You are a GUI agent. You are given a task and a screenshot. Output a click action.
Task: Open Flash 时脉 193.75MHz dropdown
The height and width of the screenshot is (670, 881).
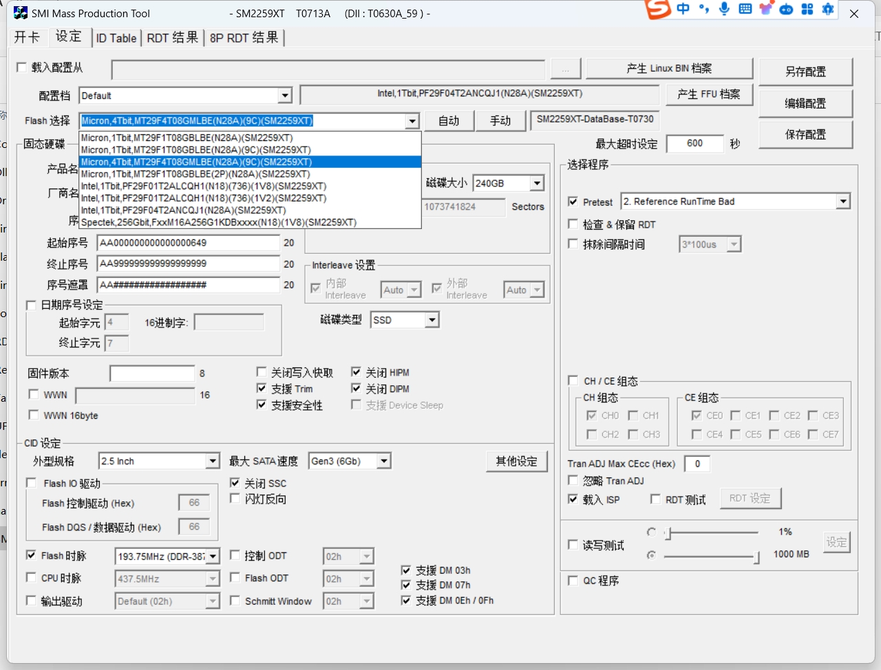pyautogui.click(x=213, y=556)
